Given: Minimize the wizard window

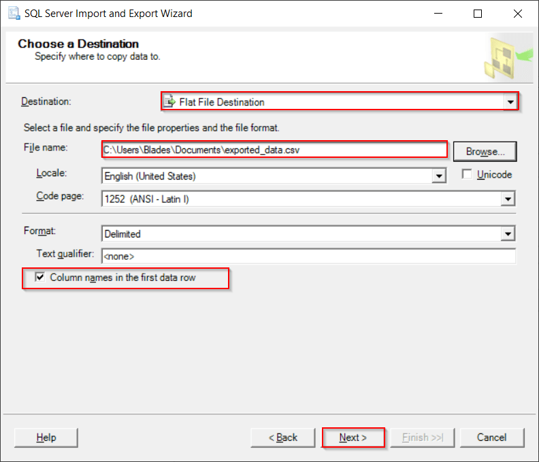Looking at the screenshot, I should click(438, 14).
